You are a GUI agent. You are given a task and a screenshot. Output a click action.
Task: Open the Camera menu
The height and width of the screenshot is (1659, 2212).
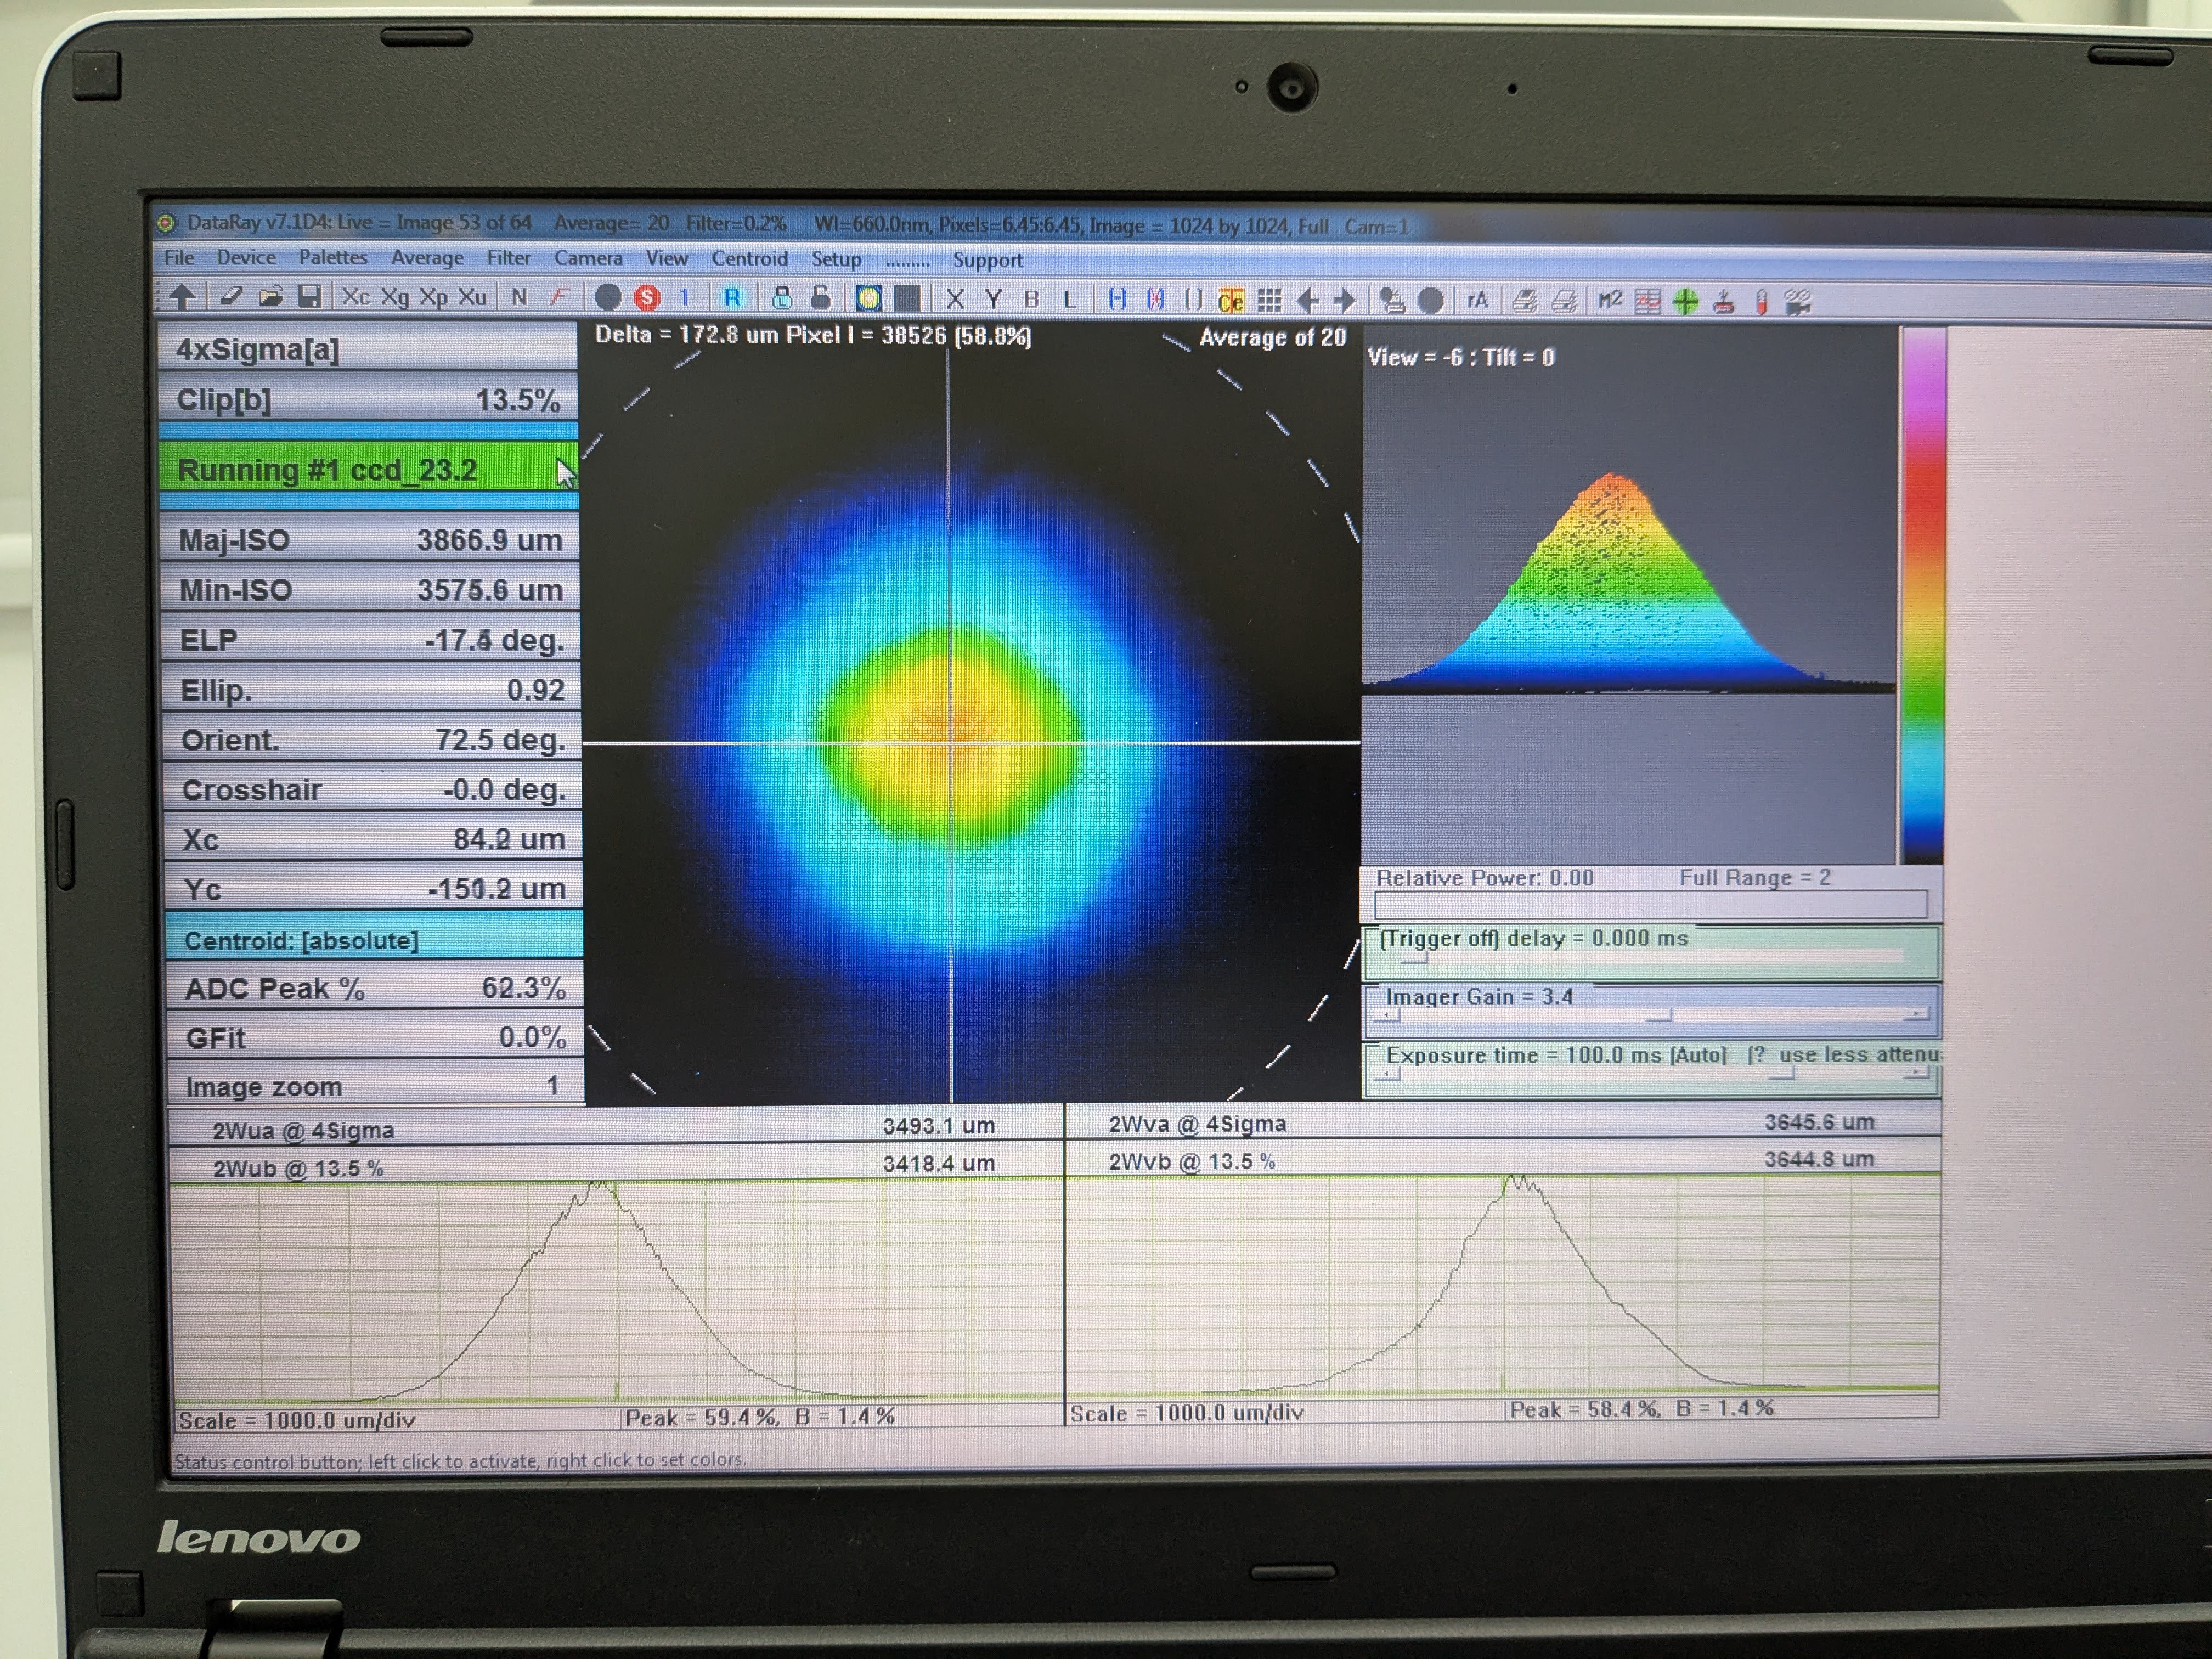point(588,259)
